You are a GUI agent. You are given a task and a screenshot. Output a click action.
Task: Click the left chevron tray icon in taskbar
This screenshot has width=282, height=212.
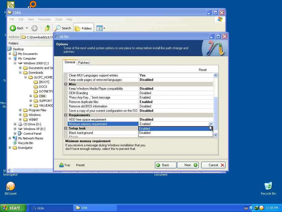(251, 208)
